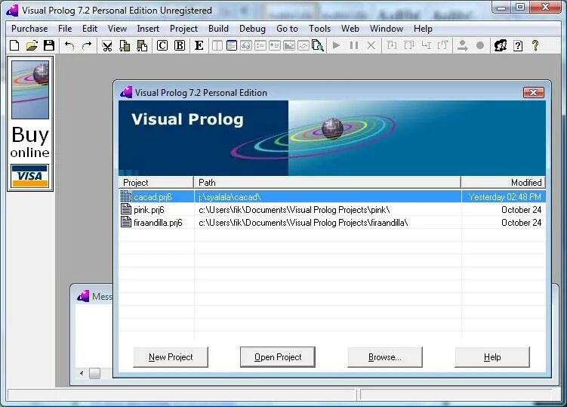Open the Project menu
The width and height of the screenshot is (567, 407).
point(183,29)
